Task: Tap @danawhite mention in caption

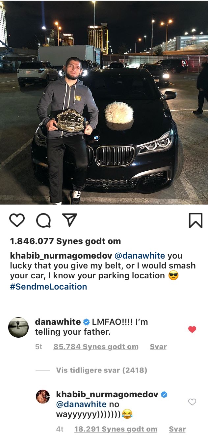Action: point(140,256)
